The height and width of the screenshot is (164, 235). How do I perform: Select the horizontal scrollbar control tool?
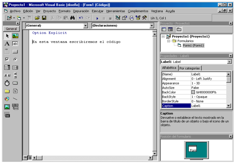[x=7, y=75]
